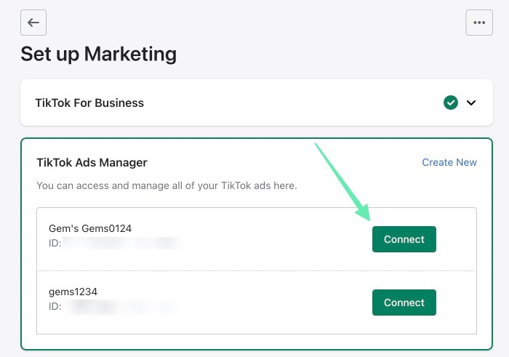Click the Gem's Gems0124 account name
This screenshot has height=357, width=509.
tap(90, 228)
